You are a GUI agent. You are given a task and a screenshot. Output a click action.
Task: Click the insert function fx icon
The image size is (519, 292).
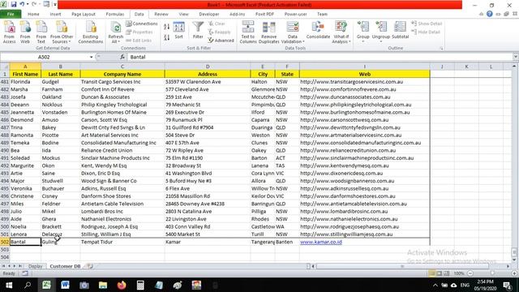coord(122,57)
